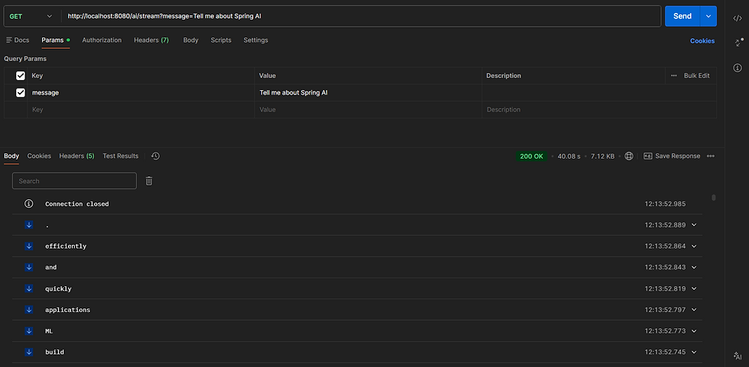
Task: Open the response history clock icon
Action: pos(155,156)
